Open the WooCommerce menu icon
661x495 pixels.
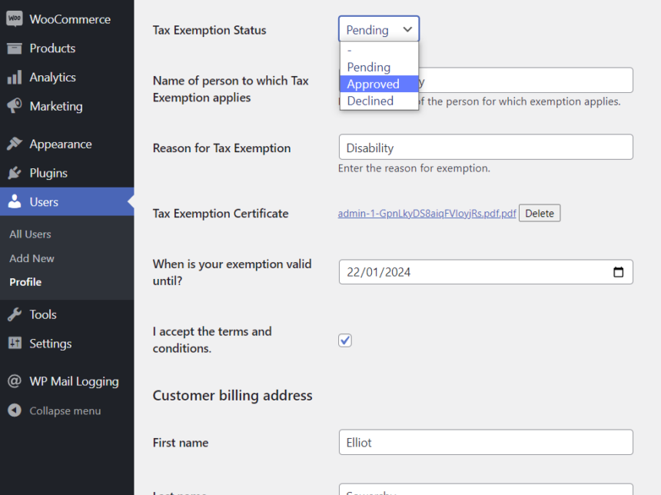(x=14, y=18)
